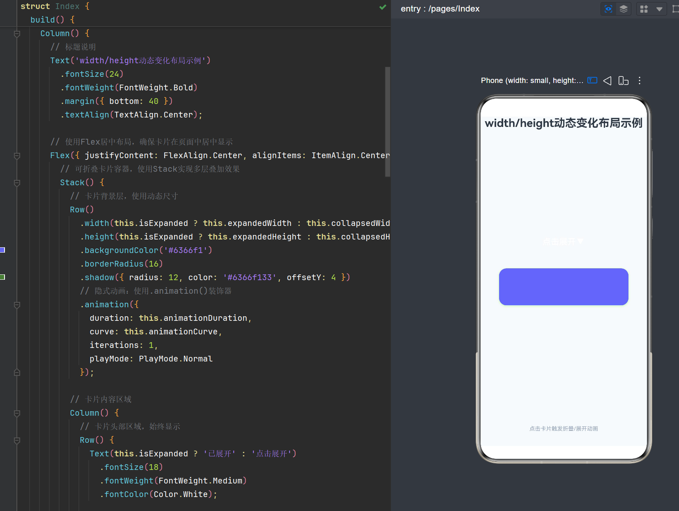Click the .backgroundColor('#6366f1') line
This screenshot has width=679, height=511.
(146, 250)
